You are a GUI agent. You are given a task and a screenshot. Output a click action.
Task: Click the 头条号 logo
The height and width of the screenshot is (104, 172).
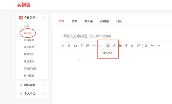coord(24,5)
